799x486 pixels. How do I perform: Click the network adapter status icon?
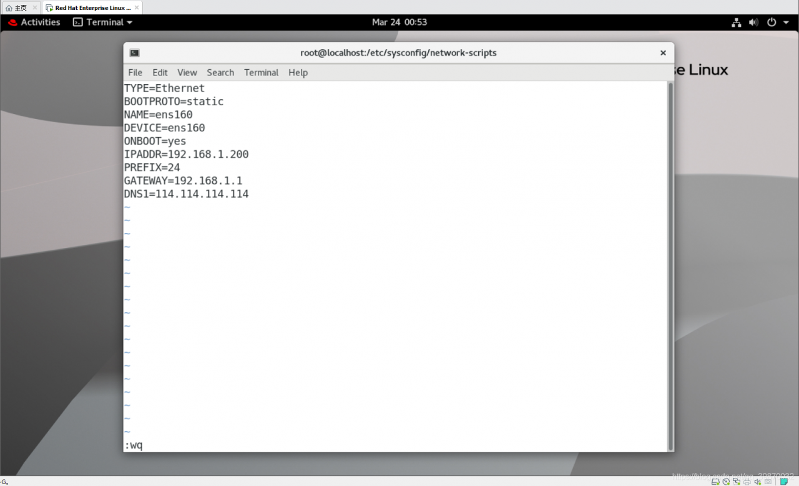[x=736, y=482]
